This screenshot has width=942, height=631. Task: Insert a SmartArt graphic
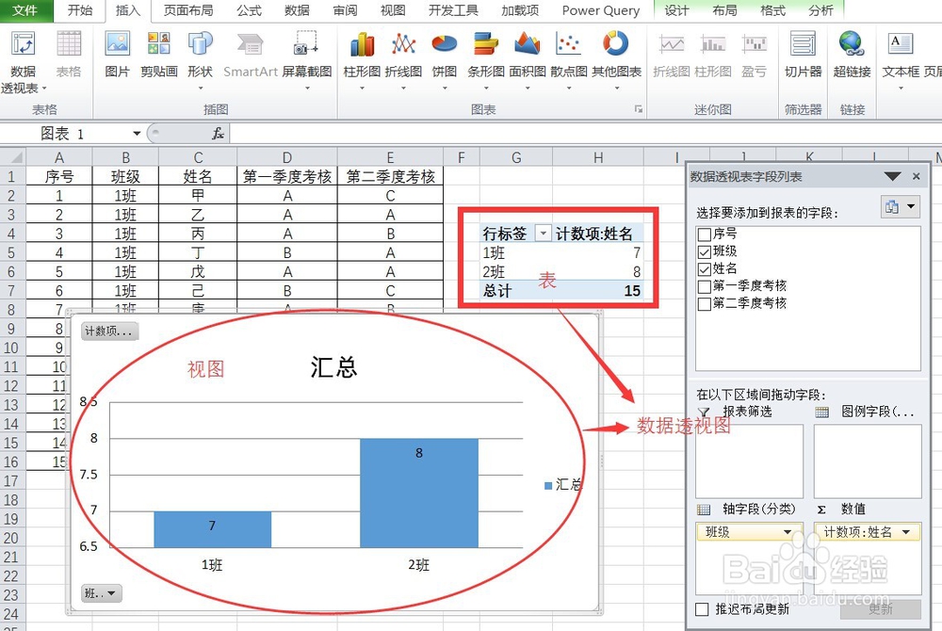tap(249, 57)
